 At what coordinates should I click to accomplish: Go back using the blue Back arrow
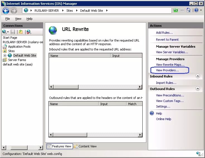[6, 11]
